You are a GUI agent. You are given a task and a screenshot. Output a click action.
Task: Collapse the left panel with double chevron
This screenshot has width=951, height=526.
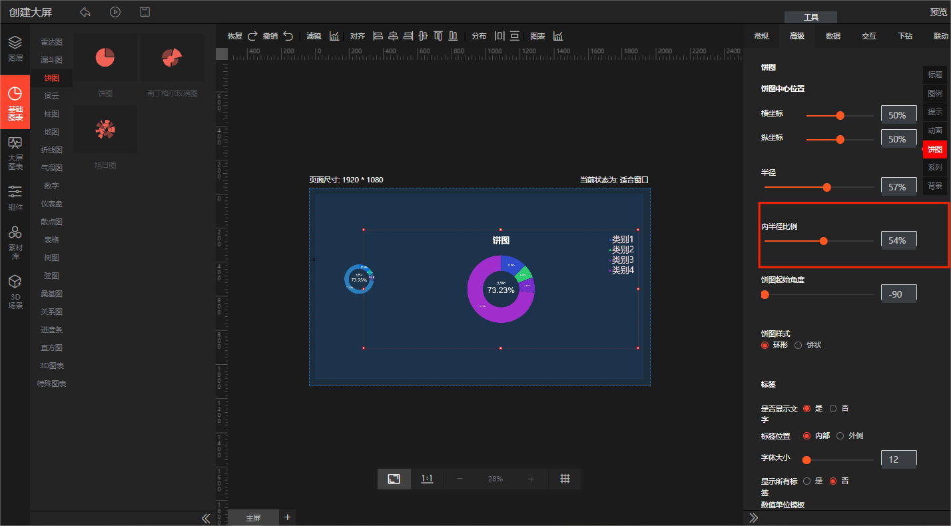point(206,518)
